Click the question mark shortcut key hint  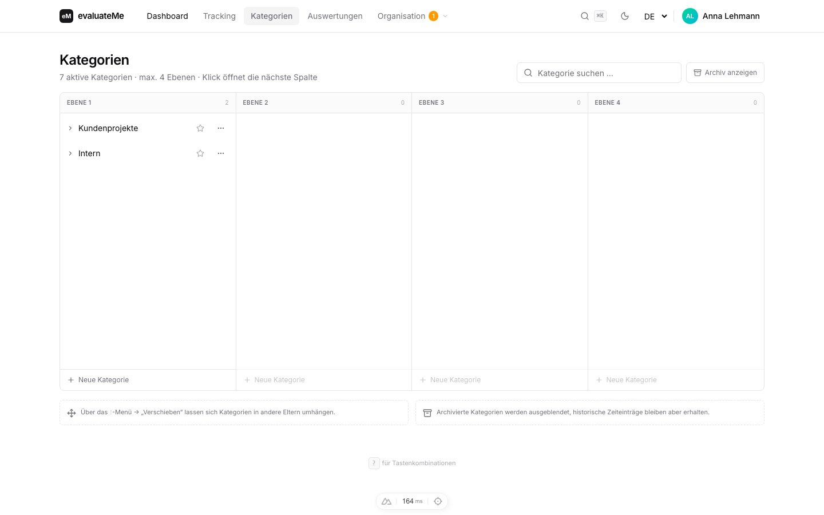point(374,463)
